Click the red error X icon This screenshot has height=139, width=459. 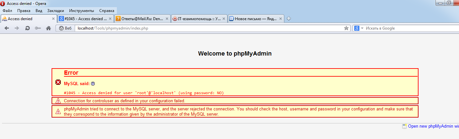(58, 82)
